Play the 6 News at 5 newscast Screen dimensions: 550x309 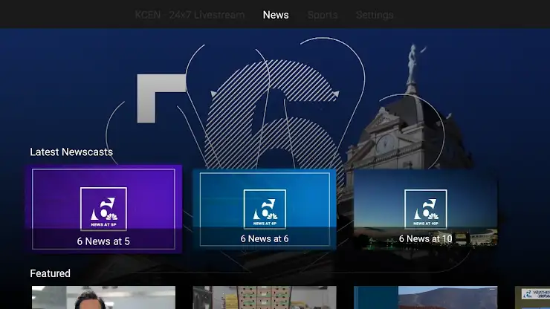click(103, 209)
